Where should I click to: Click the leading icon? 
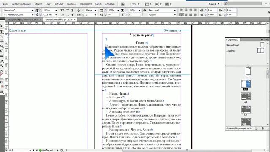37,15
